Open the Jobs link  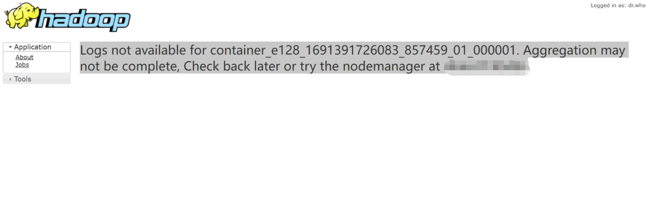coord(22,65)
